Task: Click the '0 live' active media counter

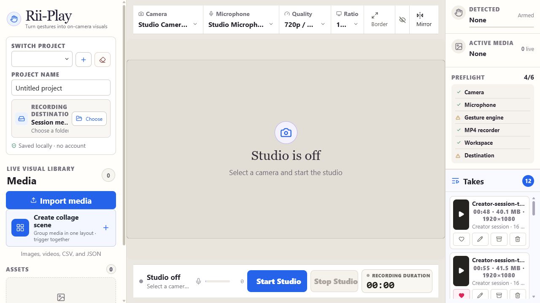Action: 527,49
